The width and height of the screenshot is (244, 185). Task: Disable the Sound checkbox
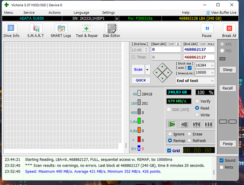221,161
